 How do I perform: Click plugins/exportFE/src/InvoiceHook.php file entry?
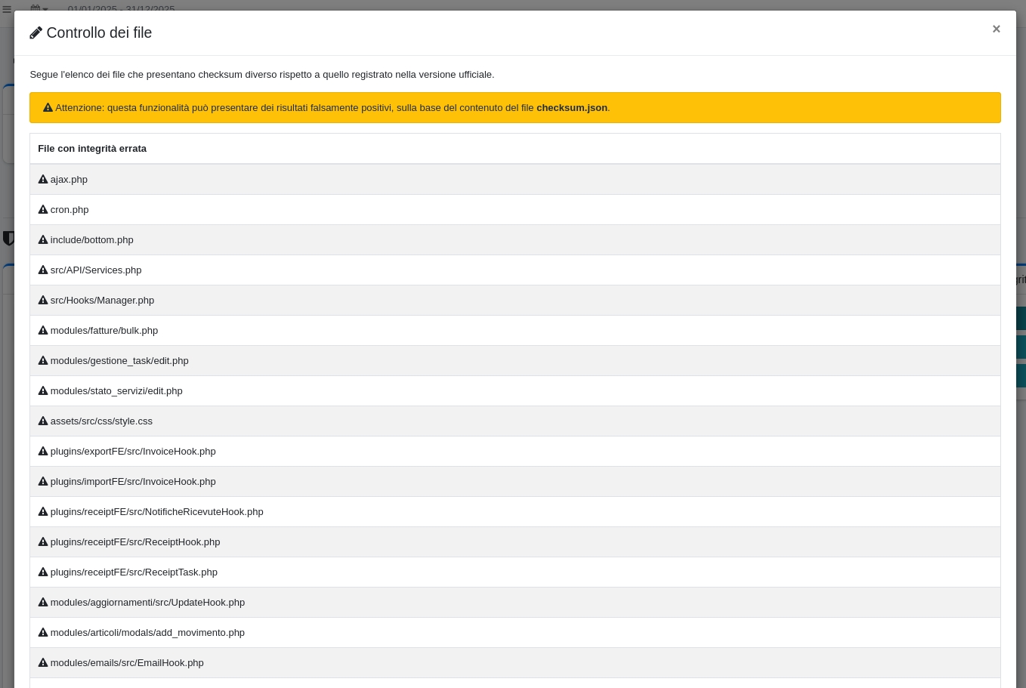[133, 452]
